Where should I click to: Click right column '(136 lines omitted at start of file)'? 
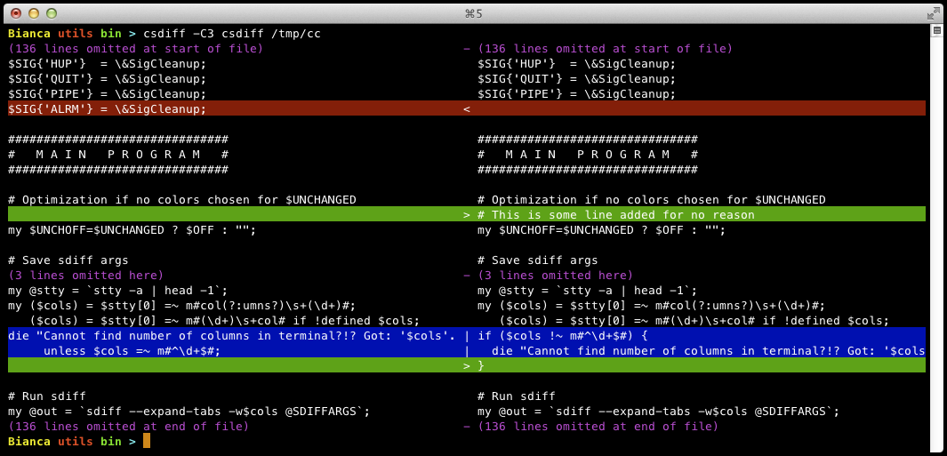pos(606,49)
